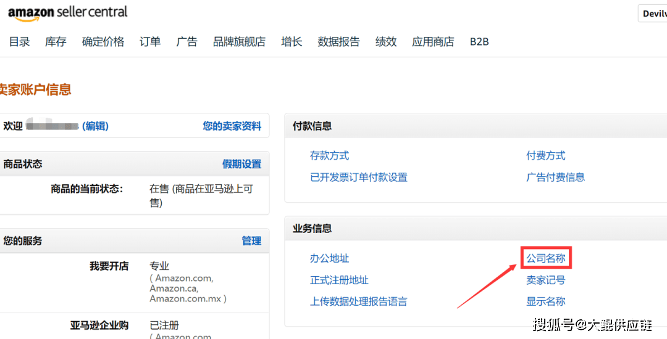This screenshot has width=667, height=339.
Task: Click the 已注册 status text
Action: click(x=164, y=325)
